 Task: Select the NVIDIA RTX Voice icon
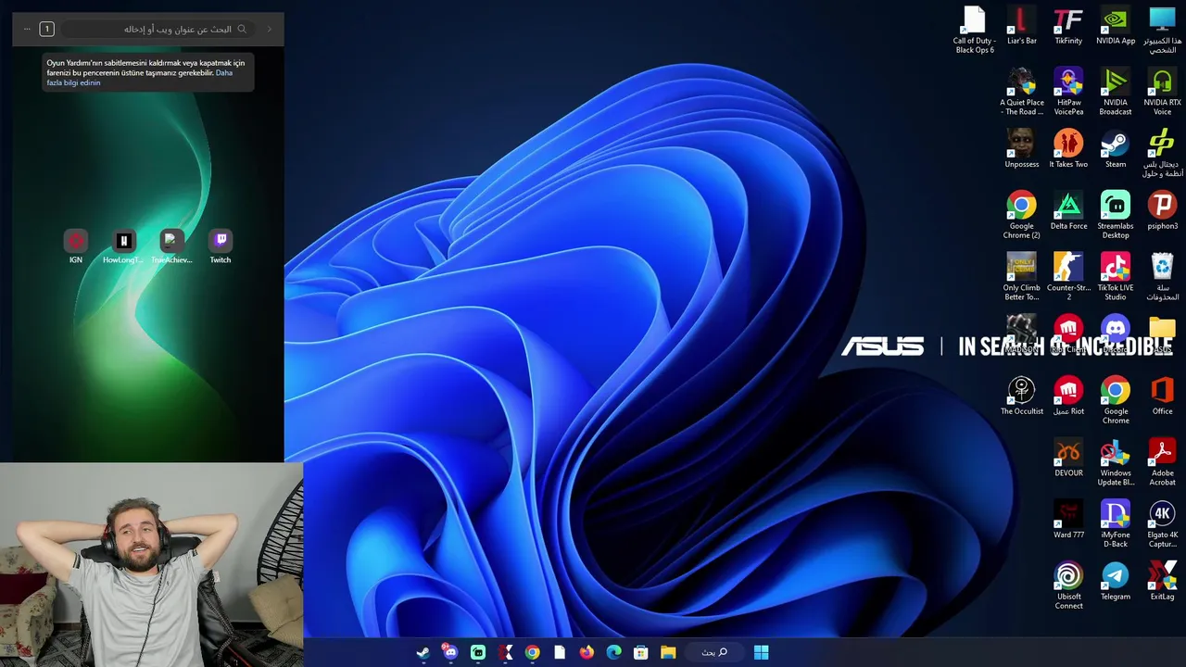(1162, 92)
